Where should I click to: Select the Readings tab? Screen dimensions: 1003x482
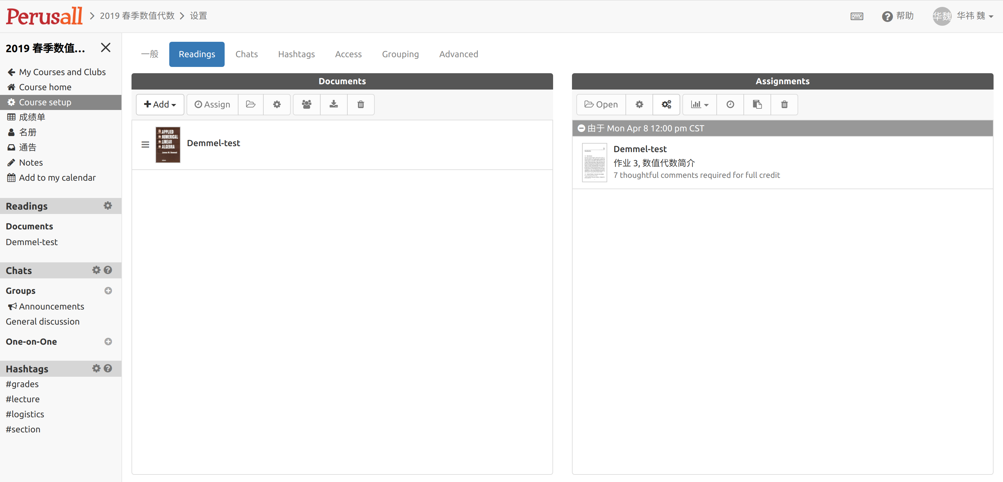point(197,54)
